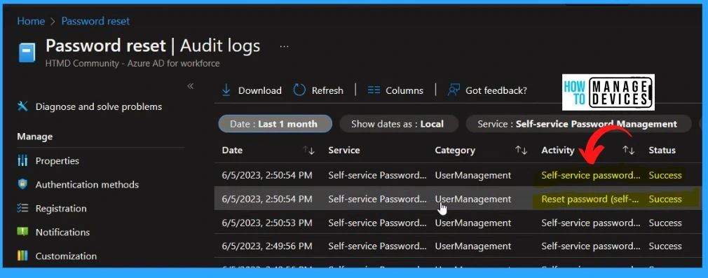The height and width of the screenshot is (278, 708).
Task: Click the Refresh circular icon
Action: (300, 90)
